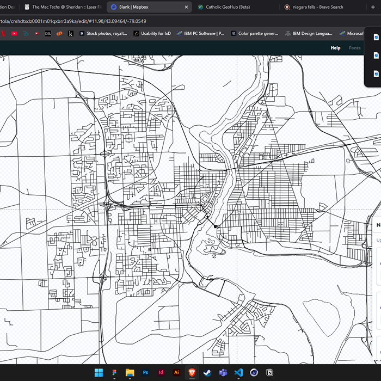Viewport: 381px width, 381px height.
Task: Click the Illustrator taskbar icon
Action: pyautogui.click(x=176, y=373)
